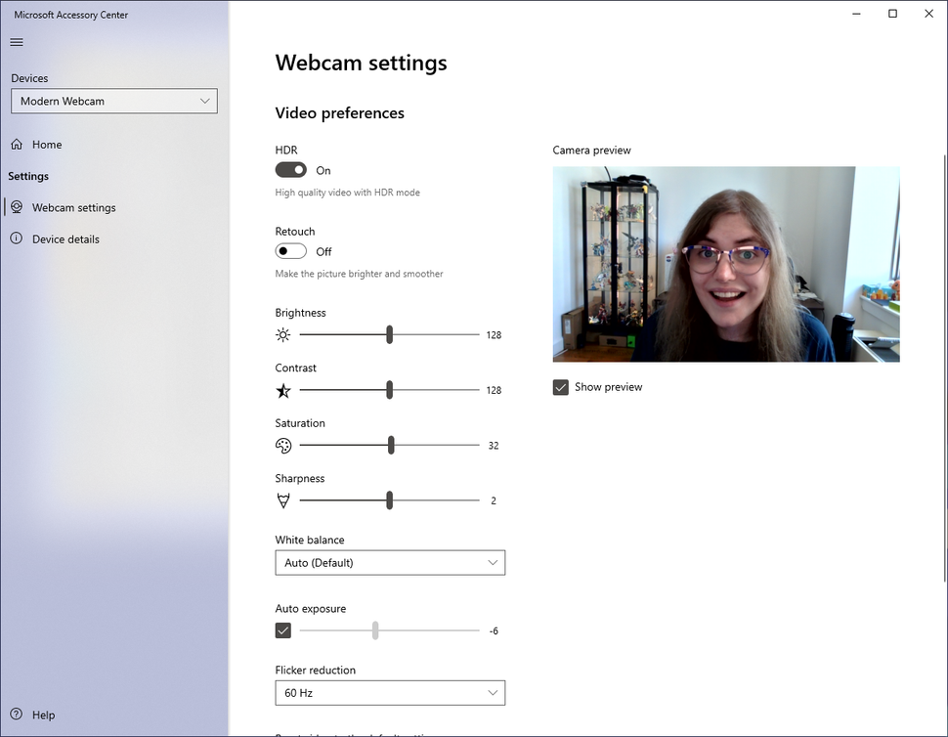
Task: Disable Auto exposure
Action: pos(282,630)
